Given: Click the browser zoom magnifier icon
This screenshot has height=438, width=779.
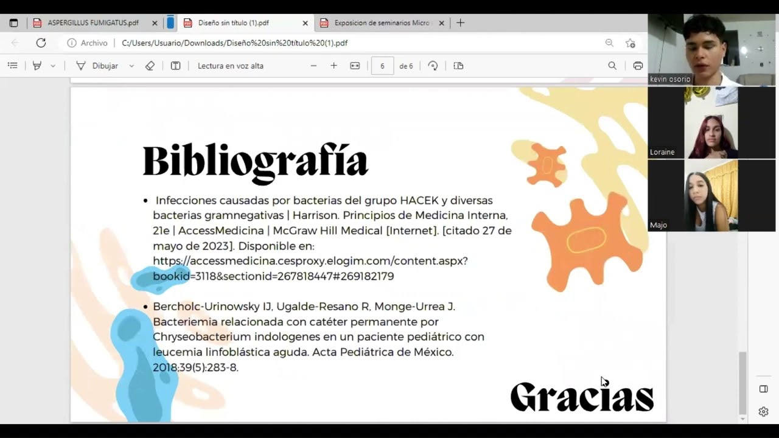Looking at the screenshot, I should [x=609, y=43].
